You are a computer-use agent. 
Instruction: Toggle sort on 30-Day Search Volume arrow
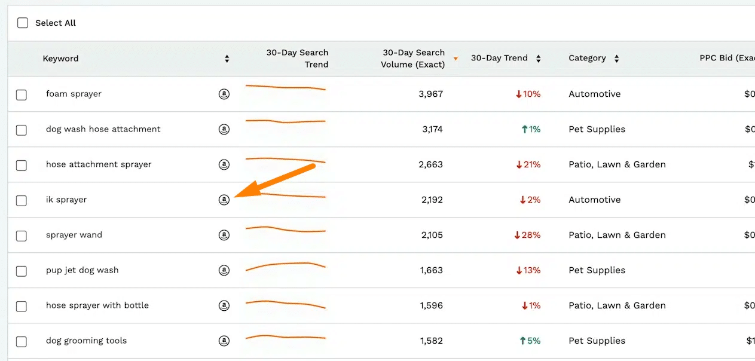[x=456, y=59]
